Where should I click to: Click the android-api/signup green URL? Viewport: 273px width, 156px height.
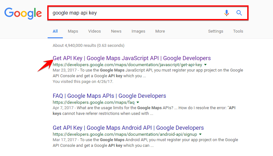pos(125,134)
